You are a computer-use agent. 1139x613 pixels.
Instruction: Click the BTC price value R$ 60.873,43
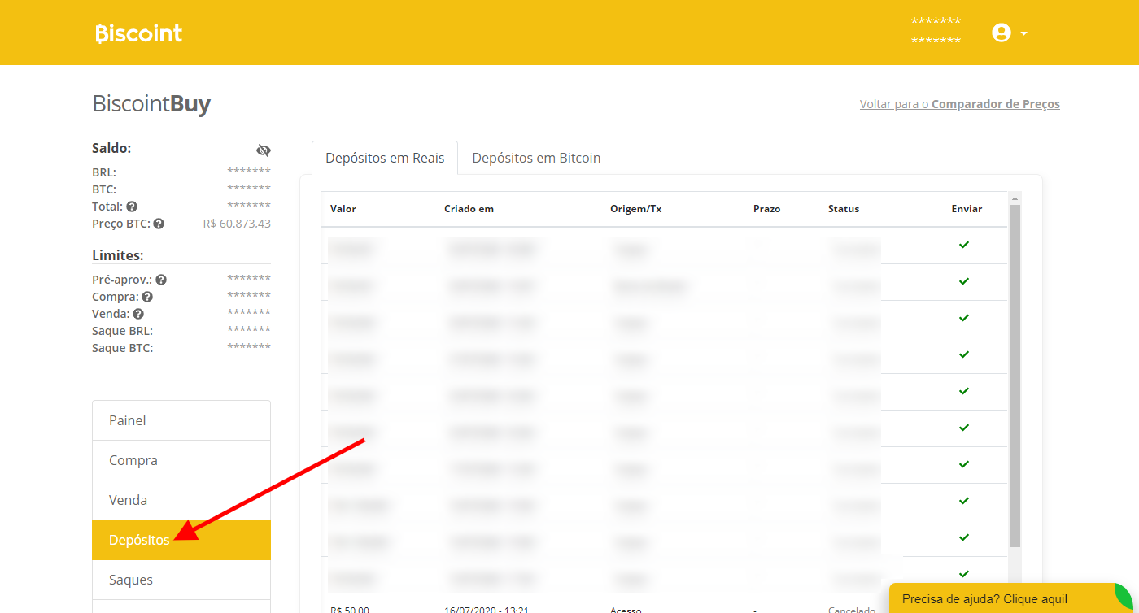coord(237,224)
